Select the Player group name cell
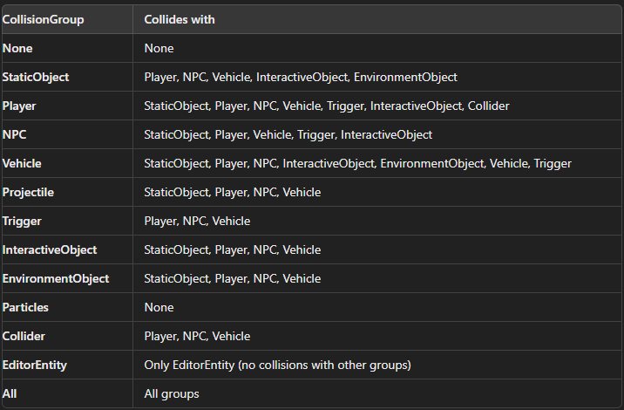The image size is (624, 410). (x=20, y=106)
